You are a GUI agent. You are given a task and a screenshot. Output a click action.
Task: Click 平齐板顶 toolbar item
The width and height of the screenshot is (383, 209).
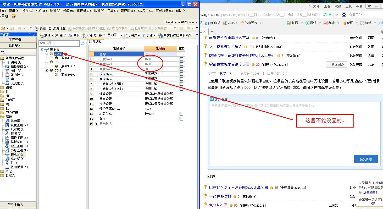[77, 28]
